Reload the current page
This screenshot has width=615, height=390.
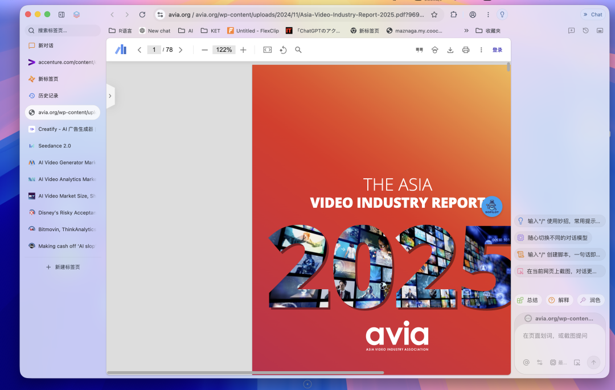142,14
